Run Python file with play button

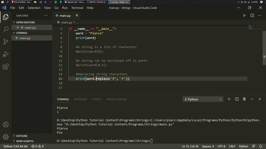coord(244,16)
